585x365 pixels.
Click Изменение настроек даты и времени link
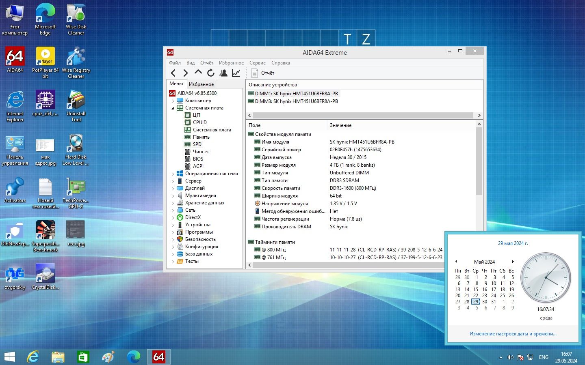513,334
